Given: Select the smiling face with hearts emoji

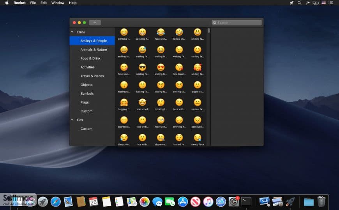Looking at the screenshot, I should [198, 67].
